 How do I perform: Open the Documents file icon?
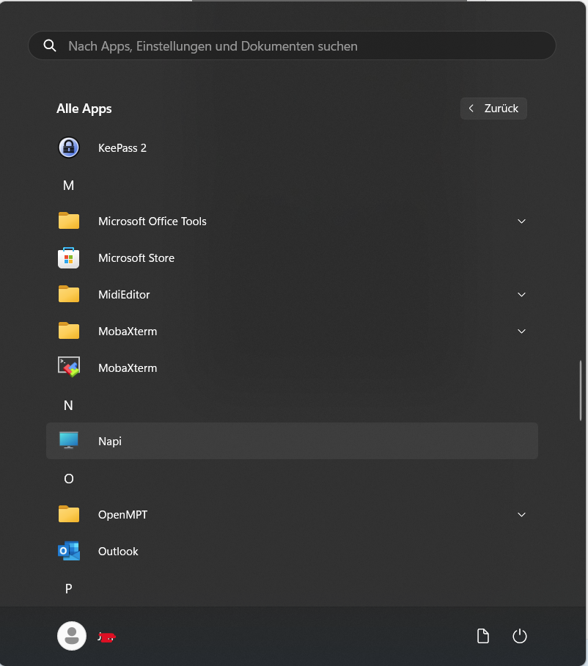point(483,636)
